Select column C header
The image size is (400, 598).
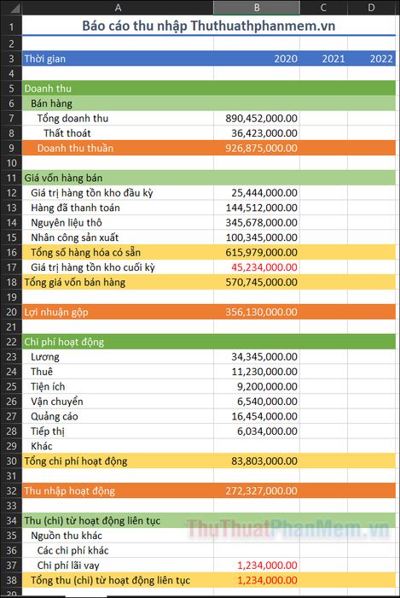[323, 7]
